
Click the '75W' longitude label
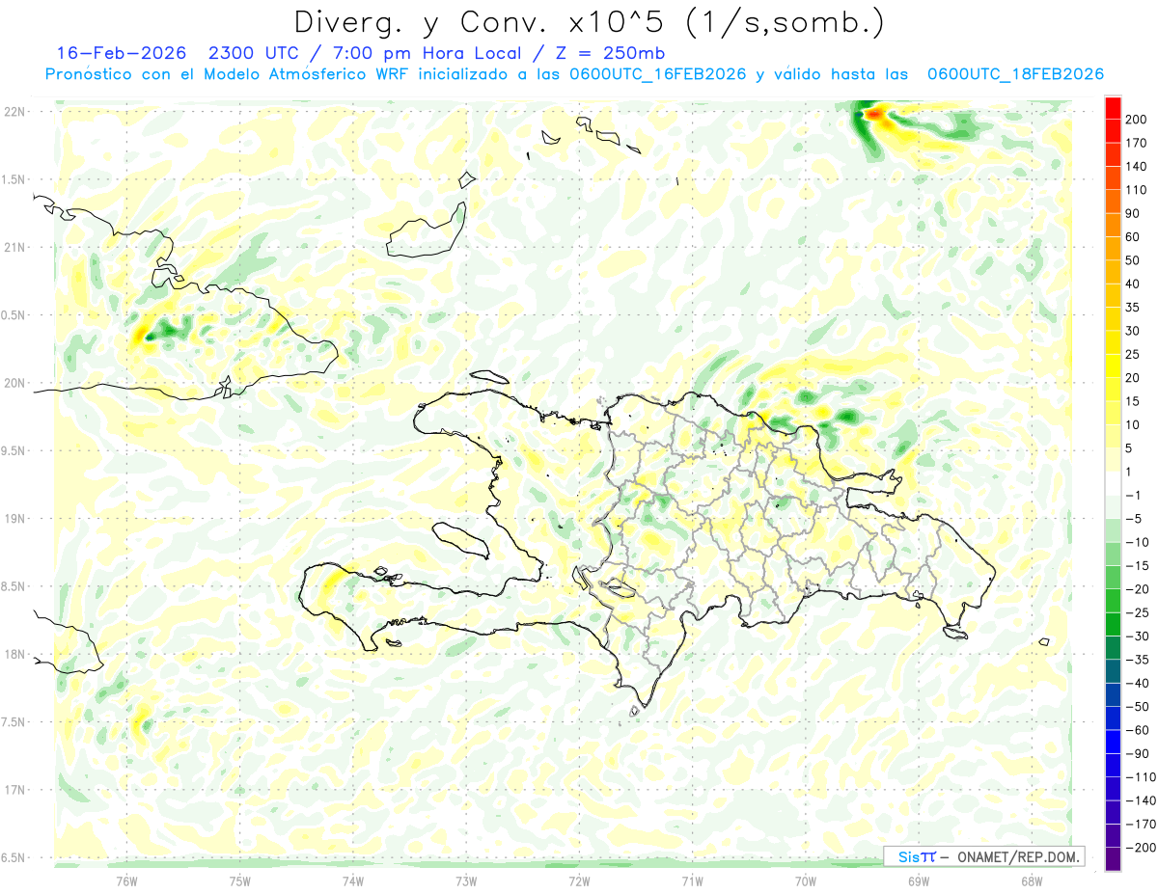239,880
